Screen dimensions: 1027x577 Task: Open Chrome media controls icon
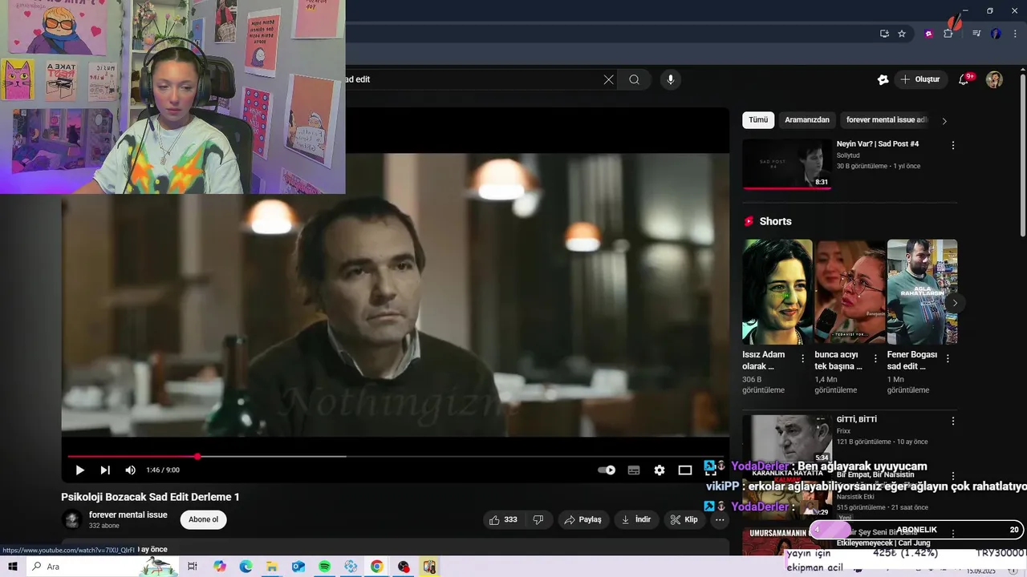976,34
